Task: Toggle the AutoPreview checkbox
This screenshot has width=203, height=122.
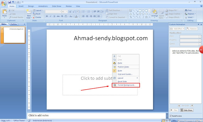Action: (171, 116)
